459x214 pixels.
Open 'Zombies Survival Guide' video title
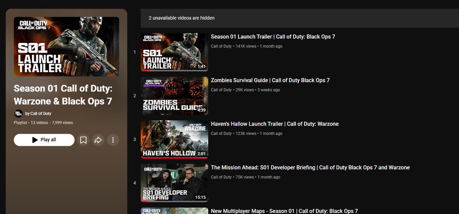[270, 80]
